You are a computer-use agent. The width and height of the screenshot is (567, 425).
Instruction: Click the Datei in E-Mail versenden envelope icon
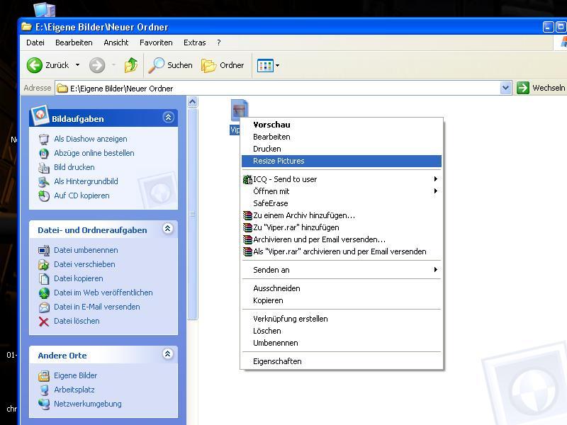click(44, 307)
